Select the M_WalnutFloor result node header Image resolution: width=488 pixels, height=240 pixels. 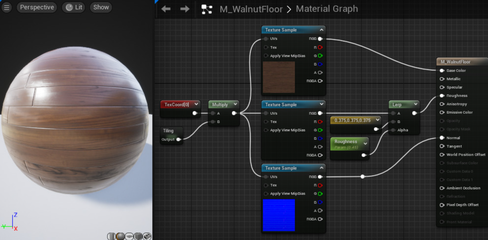pos(462,62)
